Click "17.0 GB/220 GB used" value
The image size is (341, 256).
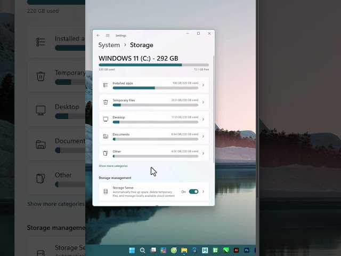pos(185,117)
